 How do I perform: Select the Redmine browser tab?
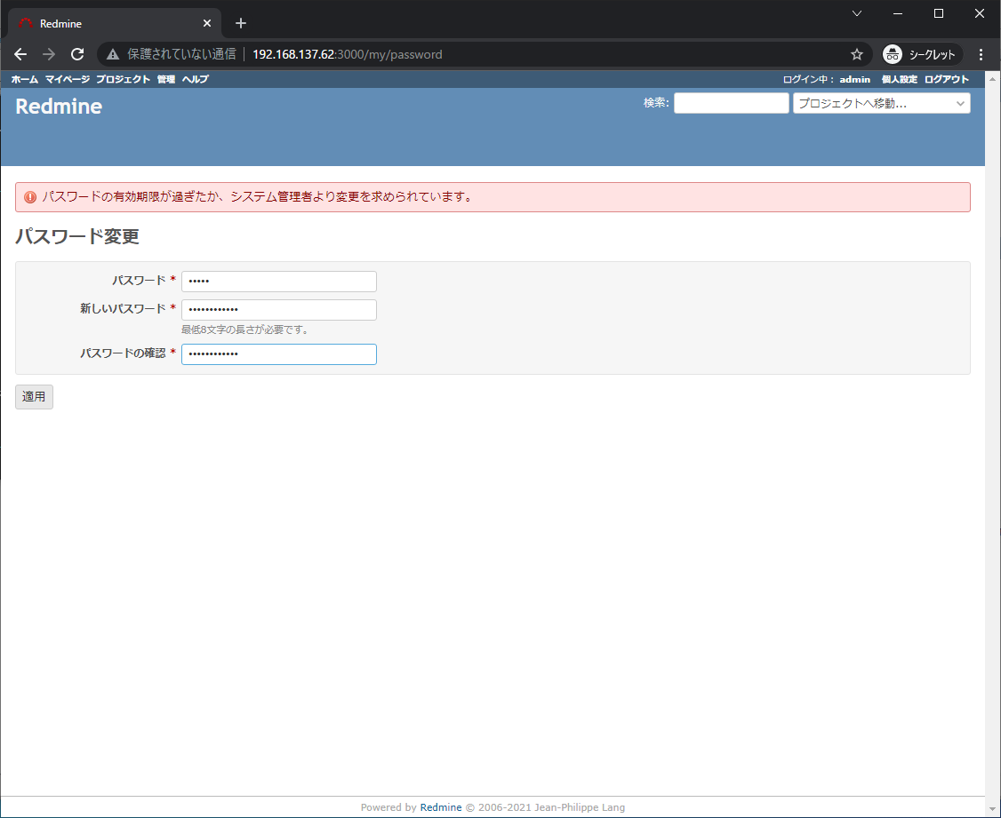pyautogui.click(x=107, y=22)
